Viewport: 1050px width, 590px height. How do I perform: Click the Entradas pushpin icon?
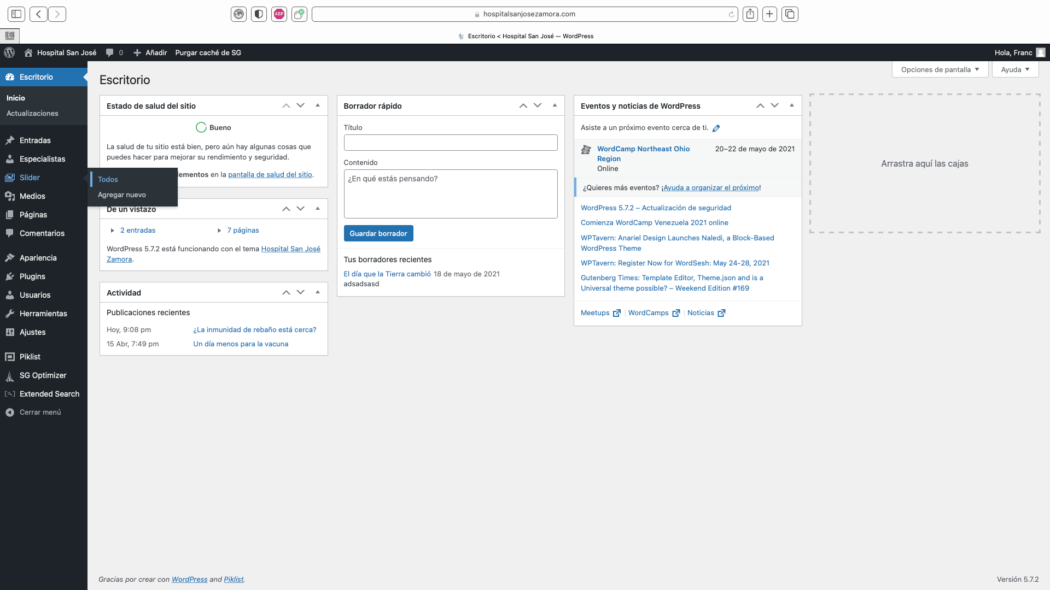click(x=10, y=140)
